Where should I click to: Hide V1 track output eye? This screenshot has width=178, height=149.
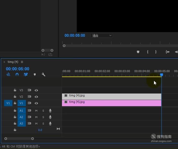pyautogui.click(x=36, y=103)
